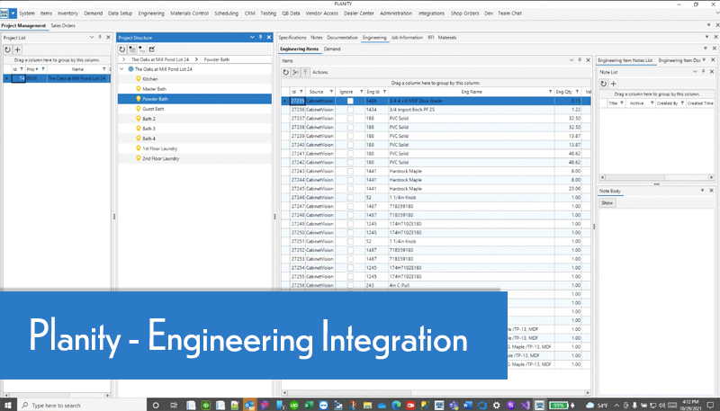Filter the Proj # column in Project List
Image resolution: width=720 pixels, height=411 pixels.
pos(43,69)
